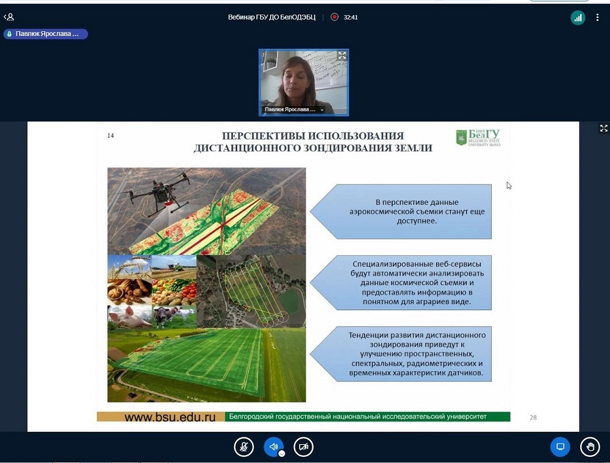Open the audio device dropdown arrow
Screen dimensions: 610x463
tap(282, 454)
